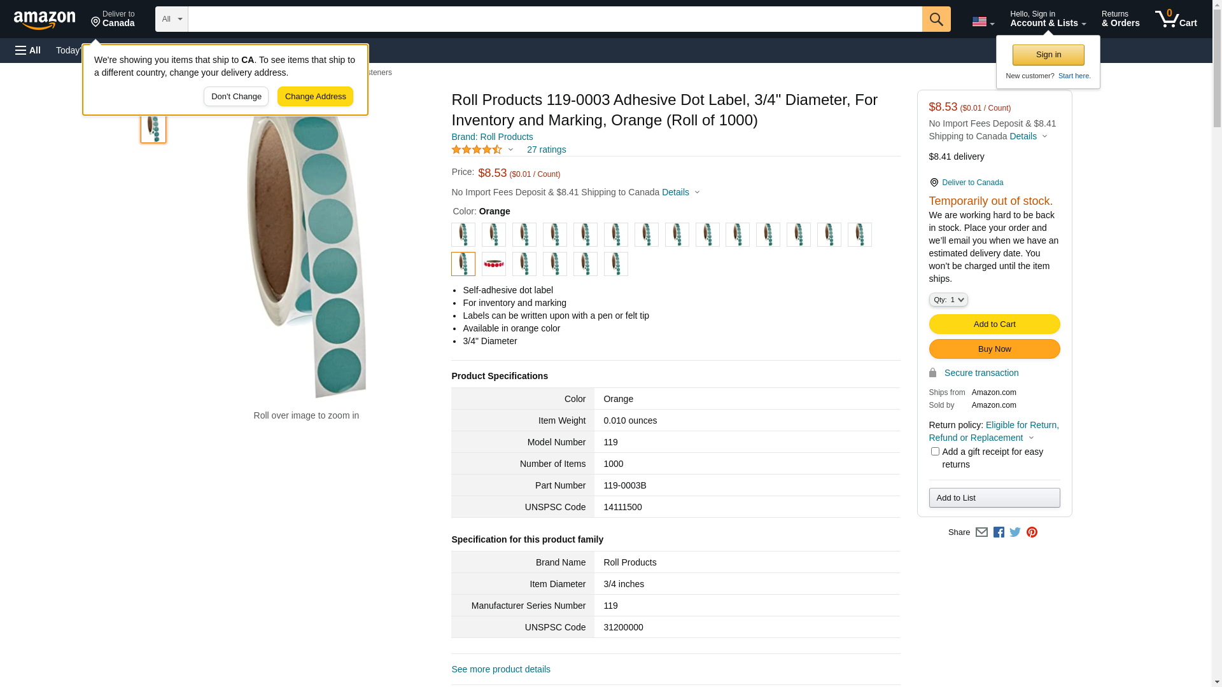The image size is (1222, 687).
Task: Share product on Pinterest icon
Action: click(x=1032, y=532)
